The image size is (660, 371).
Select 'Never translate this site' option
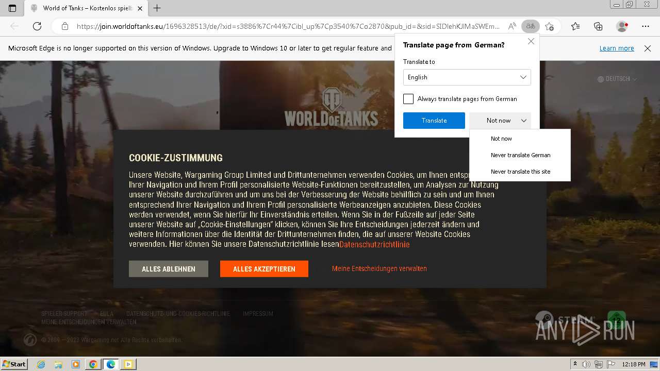coord(520,172)
